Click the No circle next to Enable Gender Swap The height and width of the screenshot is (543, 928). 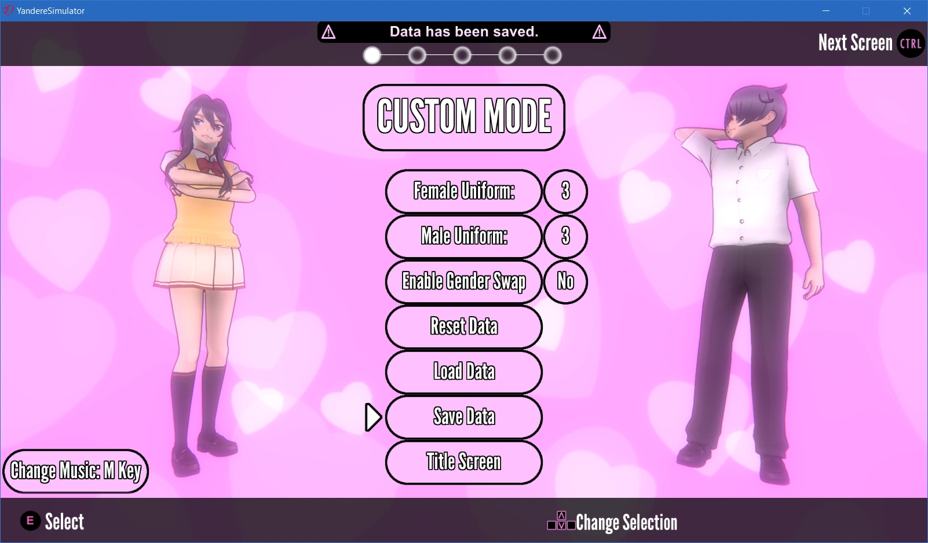pos(565,282)
